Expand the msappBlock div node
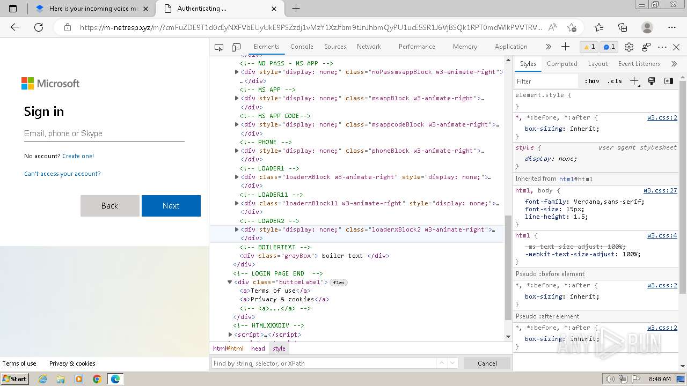687x386 pixels. [x=237, y=98]
